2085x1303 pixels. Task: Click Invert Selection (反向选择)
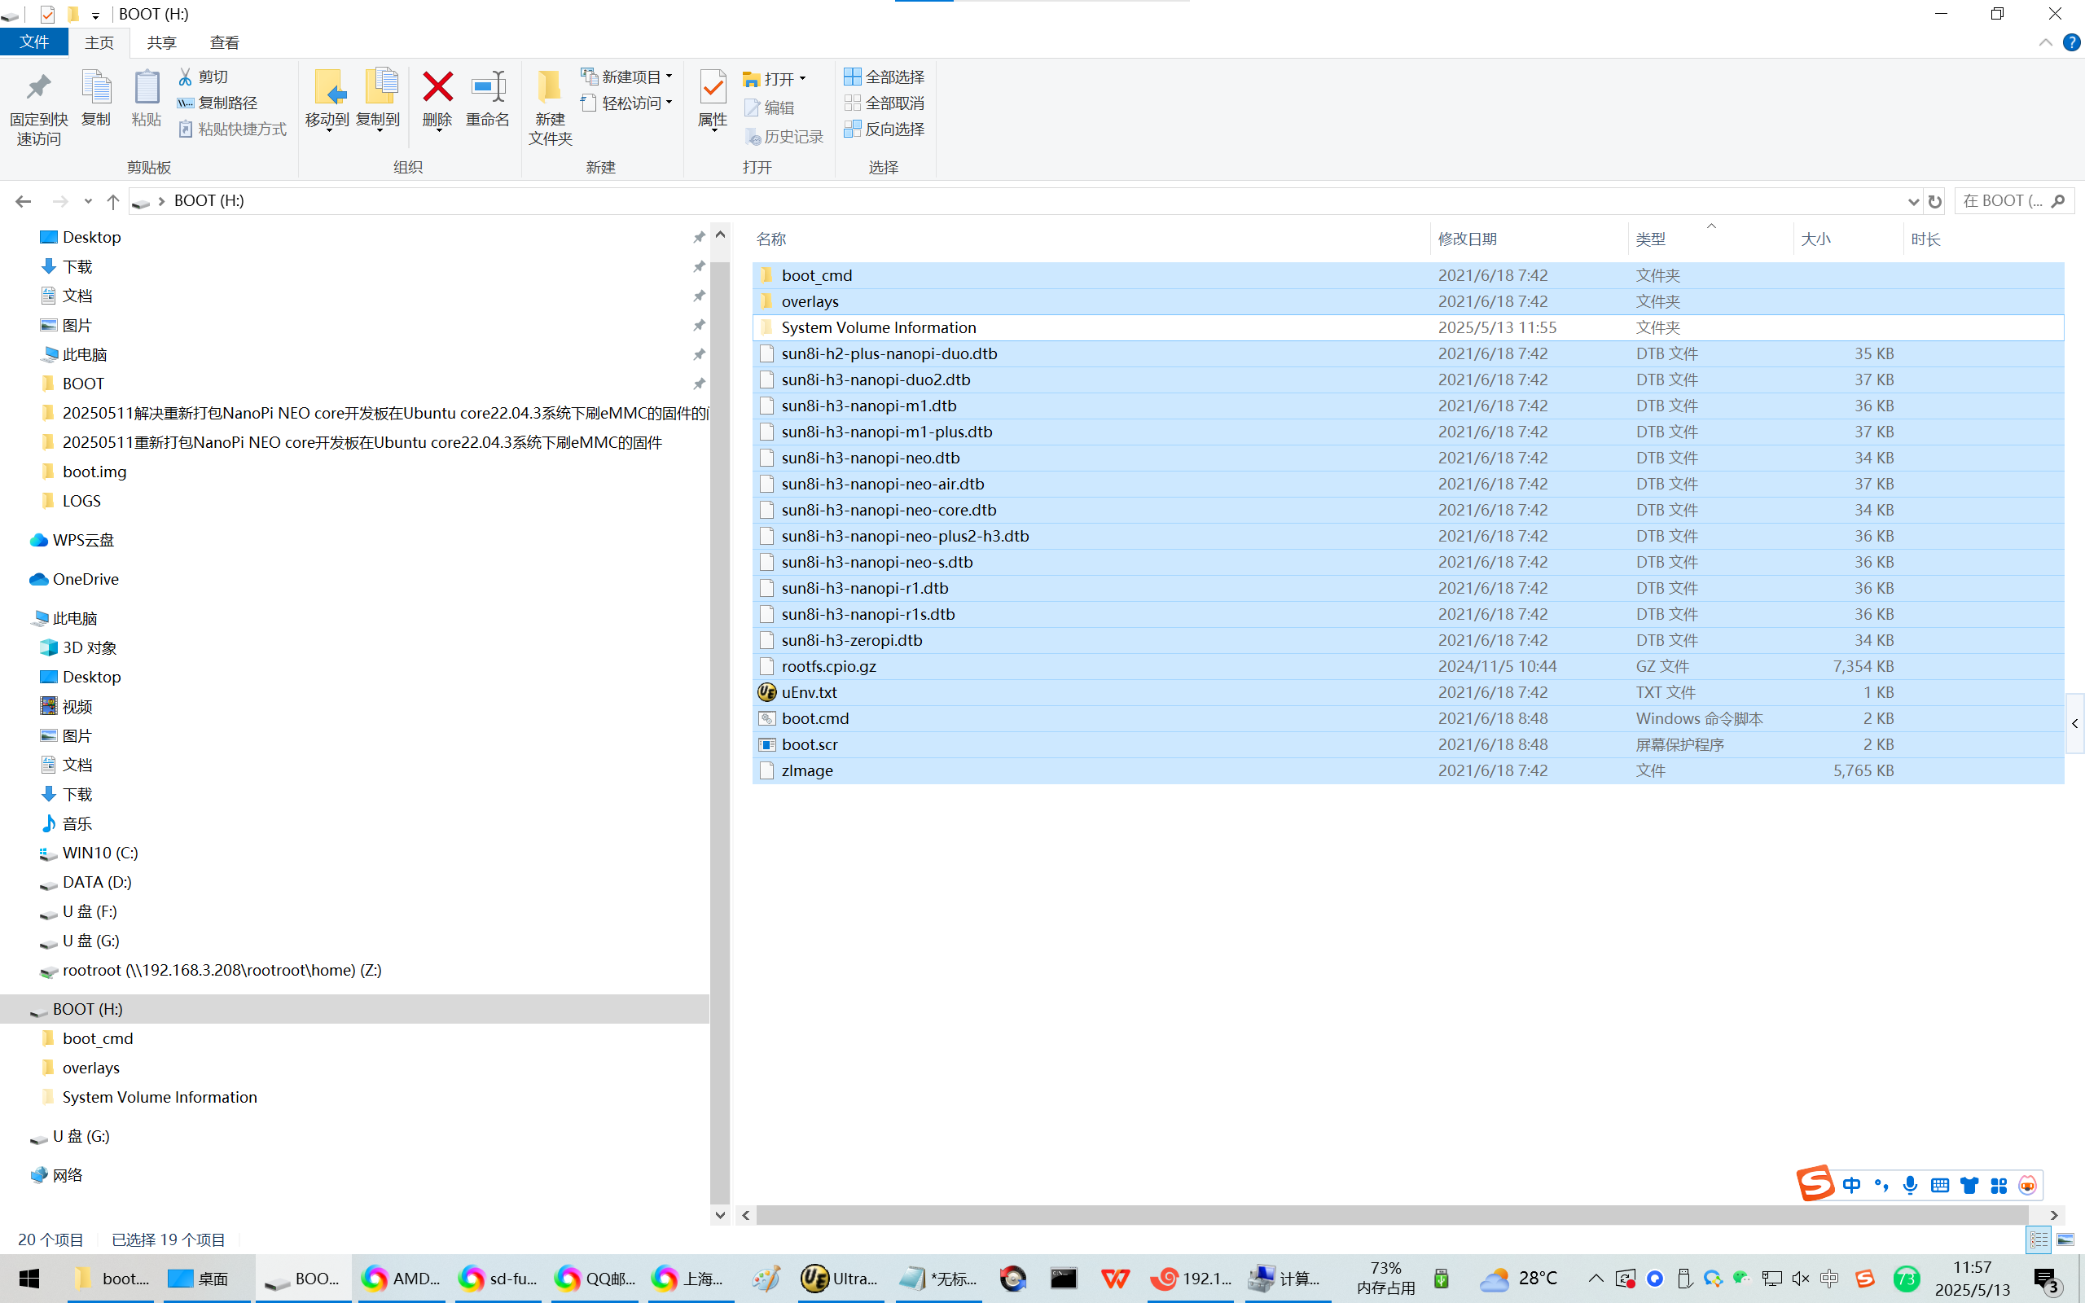pos(884,129)
